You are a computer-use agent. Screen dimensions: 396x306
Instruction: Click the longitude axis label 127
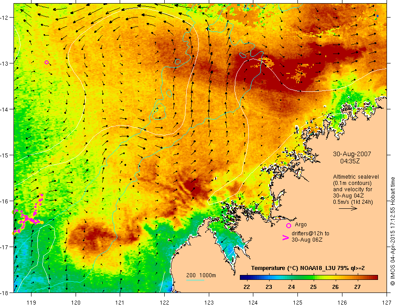click(387, 302)
